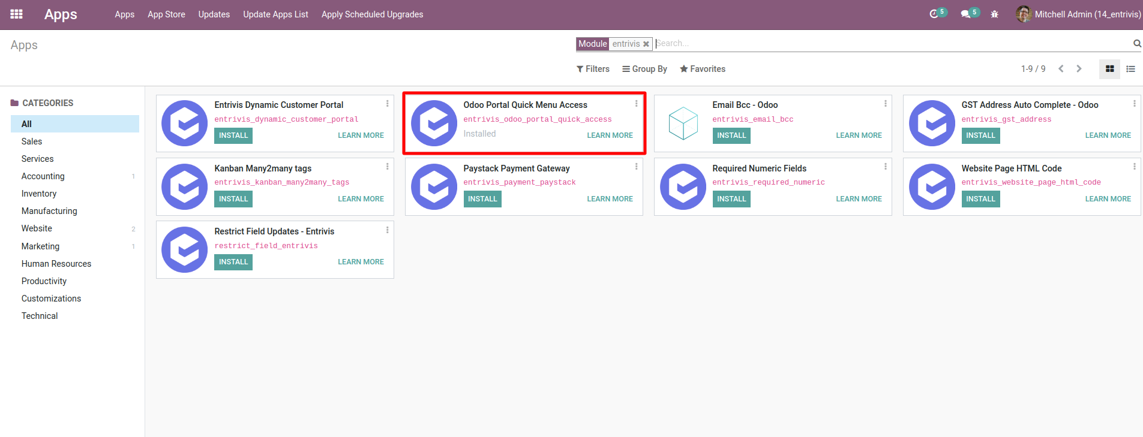The image size is (1143, 437).
Task: Learn more about Paystack Payment Gateway
Action: (610, 199)
